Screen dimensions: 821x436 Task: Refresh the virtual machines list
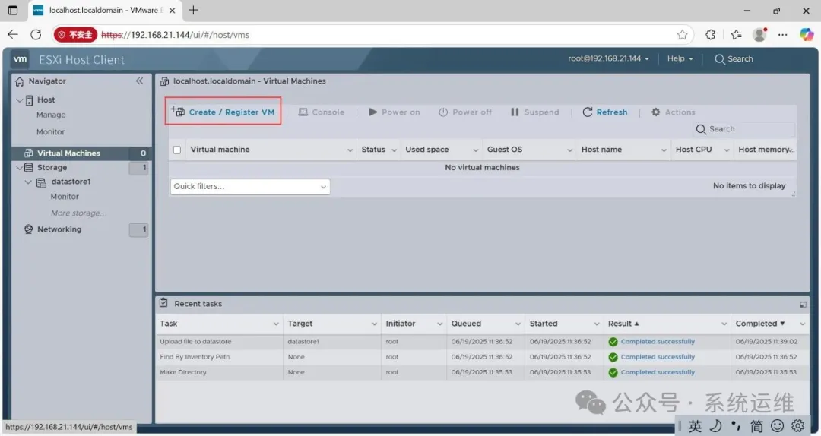pyautogui.click(x=605, y=112)
